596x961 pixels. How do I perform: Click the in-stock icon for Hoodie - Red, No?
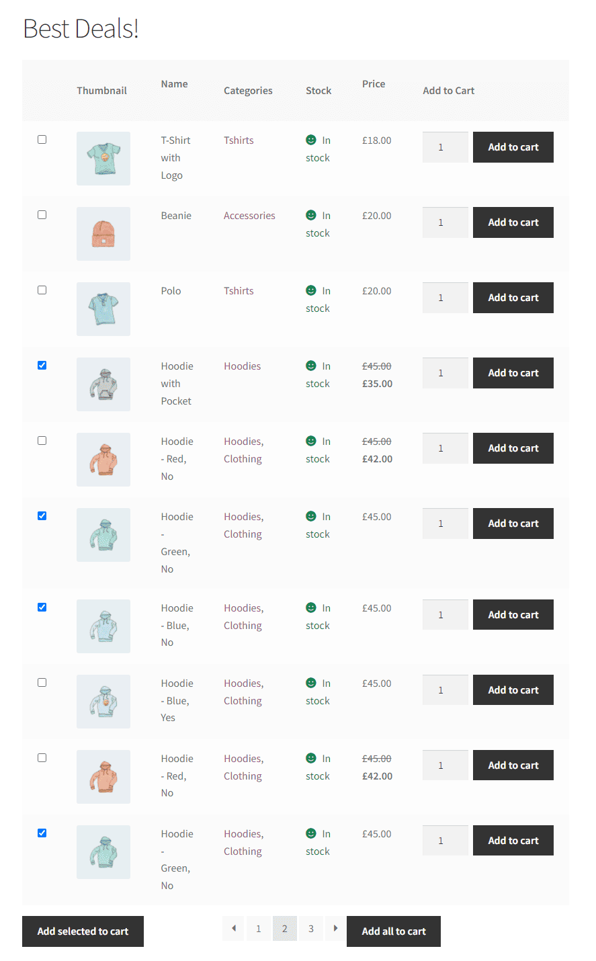[310, 441]
